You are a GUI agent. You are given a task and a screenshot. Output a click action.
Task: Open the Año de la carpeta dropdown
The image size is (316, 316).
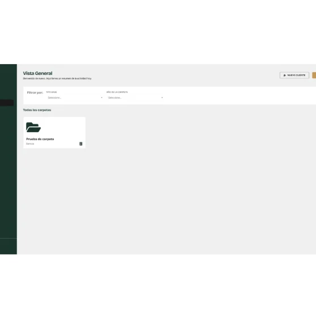pyautogui.click(x=135, y=98)
